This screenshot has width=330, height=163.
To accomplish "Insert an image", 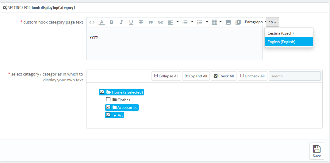I will [228, 22].
